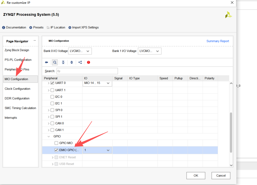Image resolution: width=257 pixels, height=185 pixels.
Task: Click the Presets gear icon
Action: [31, 28]
